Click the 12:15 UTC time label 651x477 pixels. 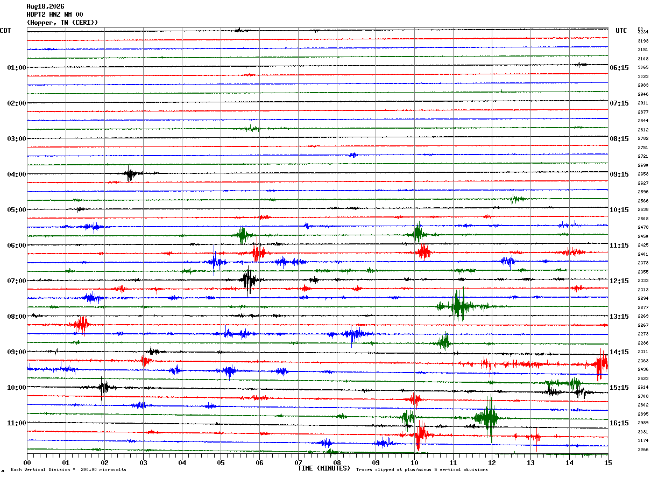tap(619, 281)
